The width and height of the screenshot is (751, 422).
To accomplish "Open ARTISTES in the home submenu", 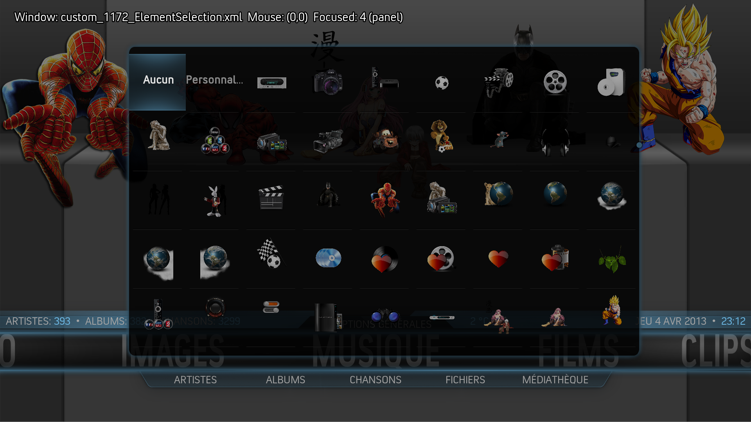I will (195, 380).
